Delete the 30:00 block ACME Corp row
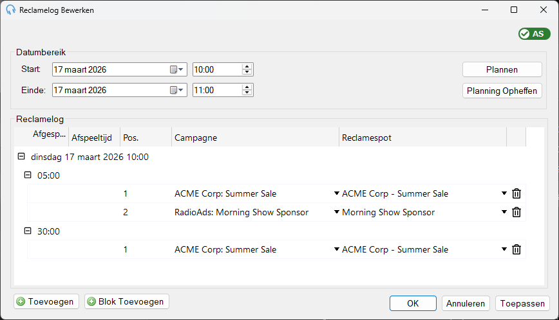 tap(516, 249)
